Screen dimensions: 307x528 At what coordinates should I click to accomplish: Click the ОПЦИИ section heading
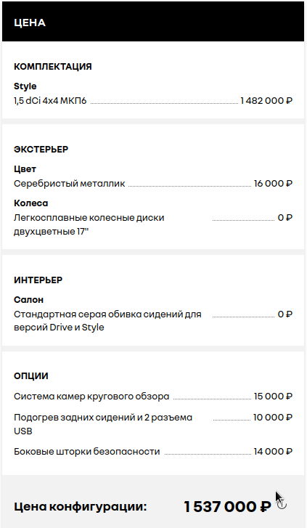pos(31,375)
